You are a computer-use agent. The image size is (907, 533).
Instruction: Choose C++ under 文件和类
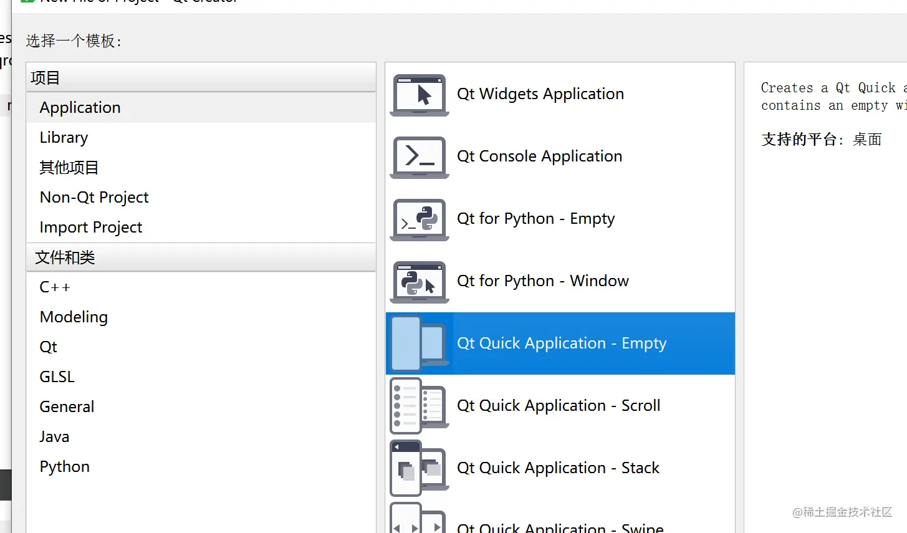[x=55, y=287]
